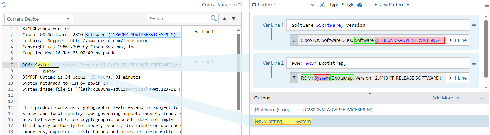Click the pencil edit pattern icon

pyautogui.click(x=322, y=5)
